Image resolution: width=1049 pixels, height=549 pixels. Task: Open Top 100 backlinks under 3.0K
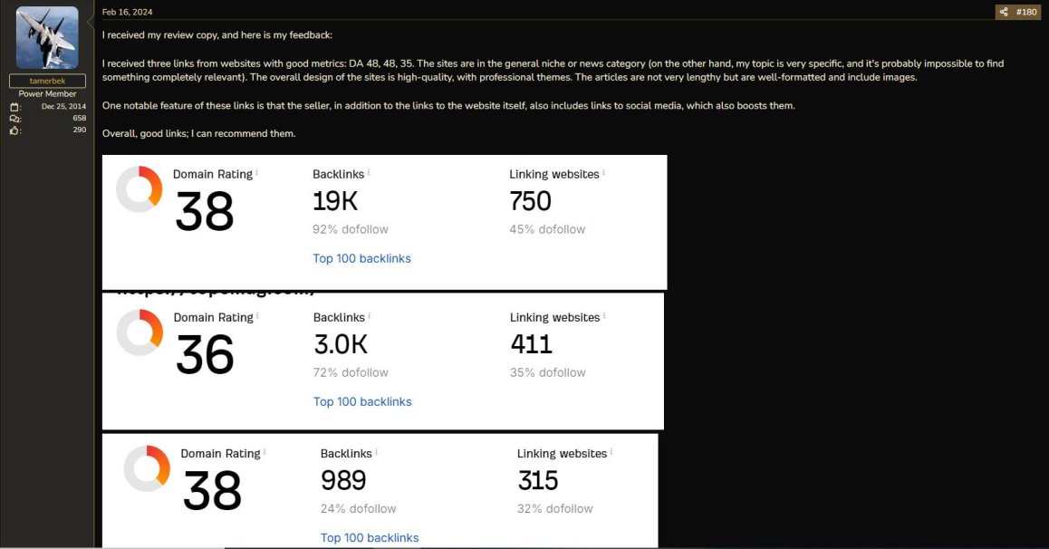[362, 402]
